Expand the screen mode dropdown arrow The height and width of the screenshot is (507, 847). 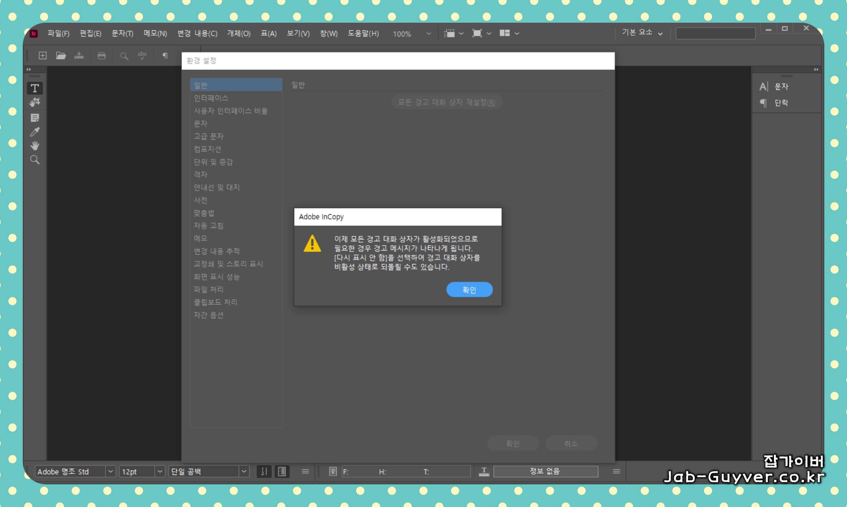click(x=489, y=33)
